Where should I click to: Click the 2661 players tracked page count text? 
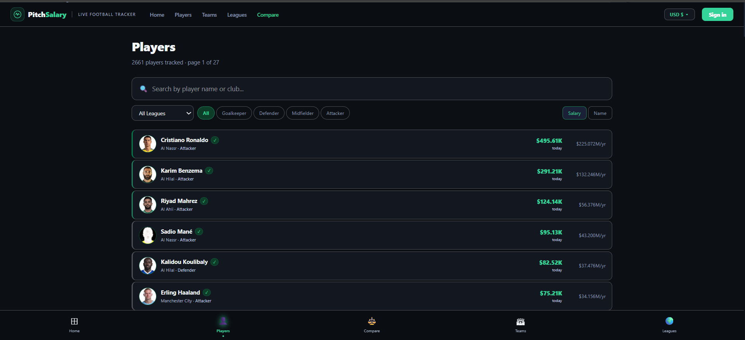[175, 62]
